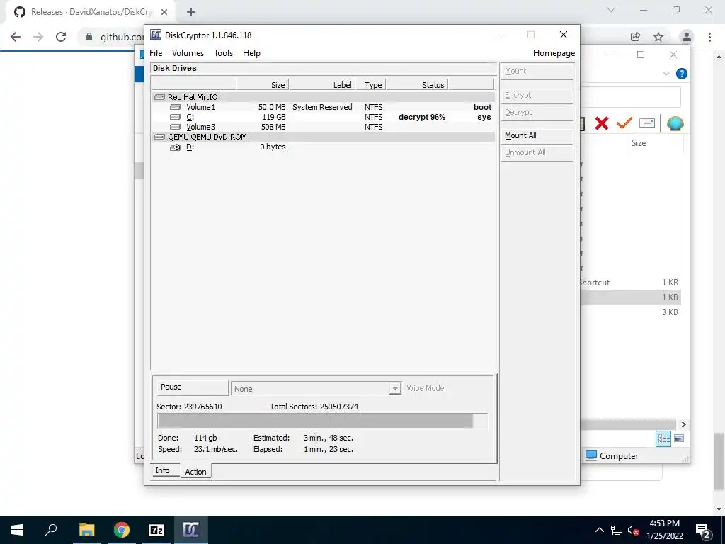
Task: Open the File menu in DiskCryptor
Action: tap(156, 52)
